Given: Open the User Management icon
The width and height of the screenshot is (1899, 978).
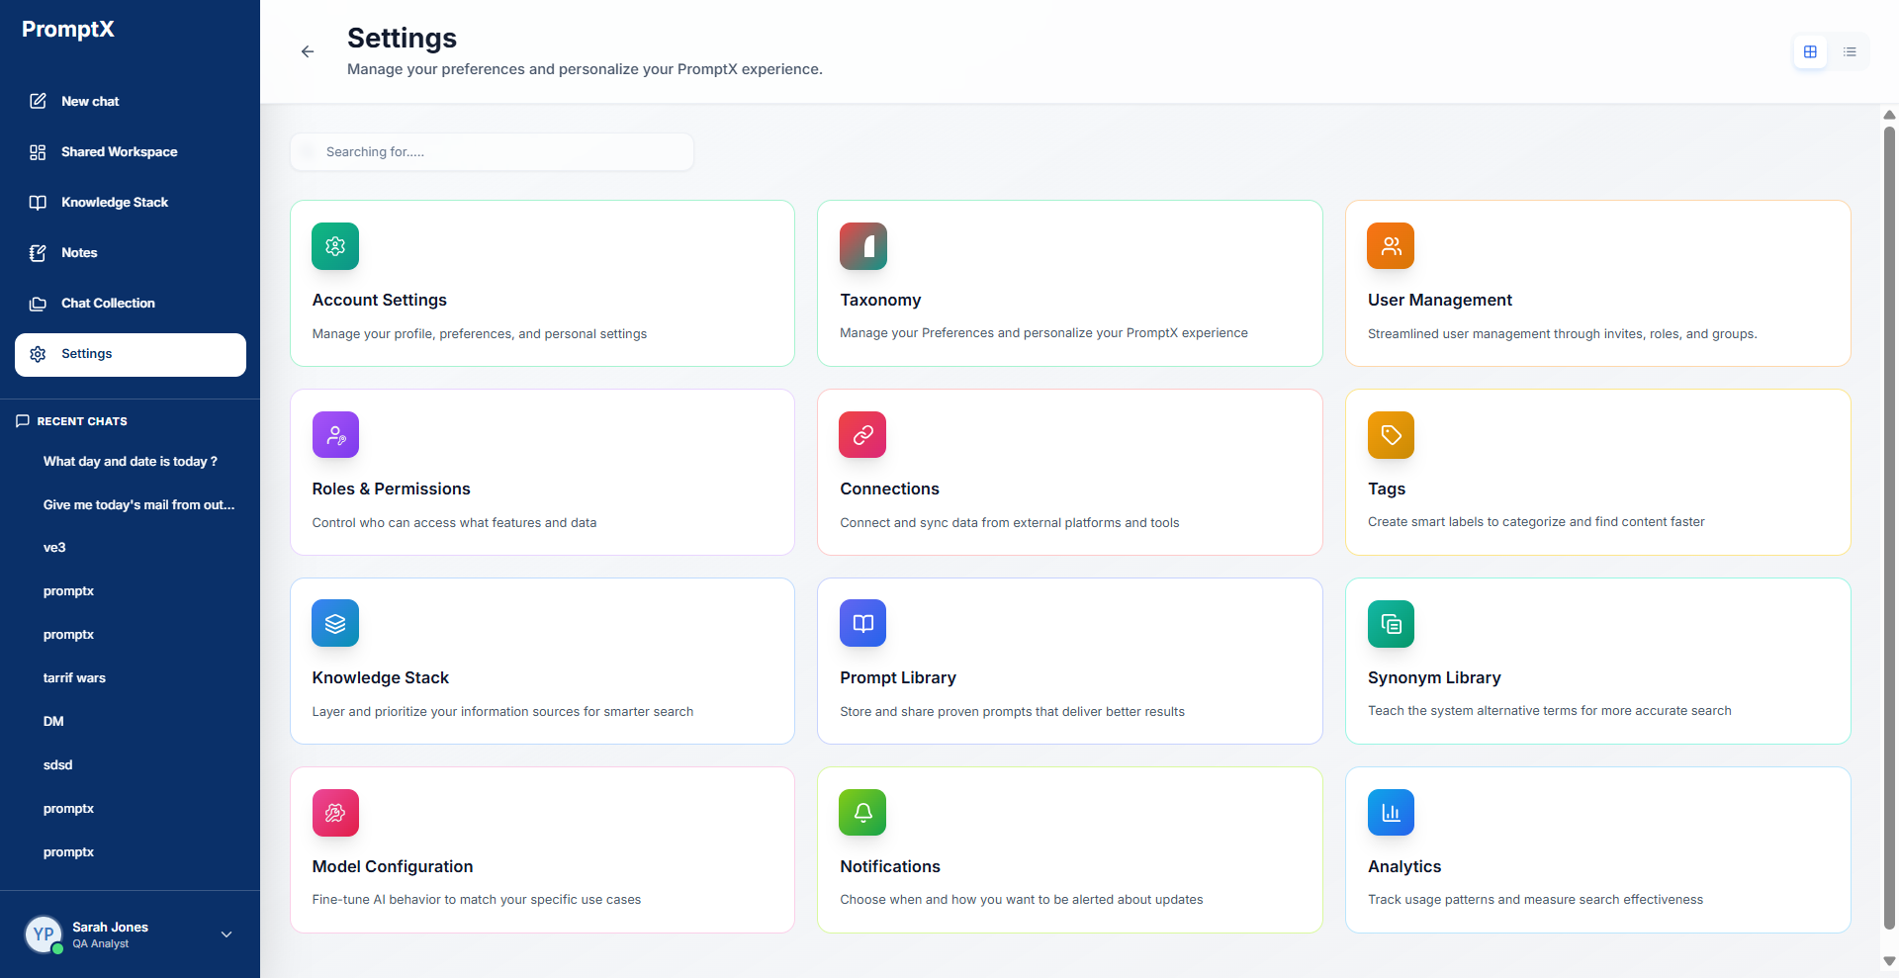Looking at the screenshot, I should pyautogui.click(x=1390, y=246).
